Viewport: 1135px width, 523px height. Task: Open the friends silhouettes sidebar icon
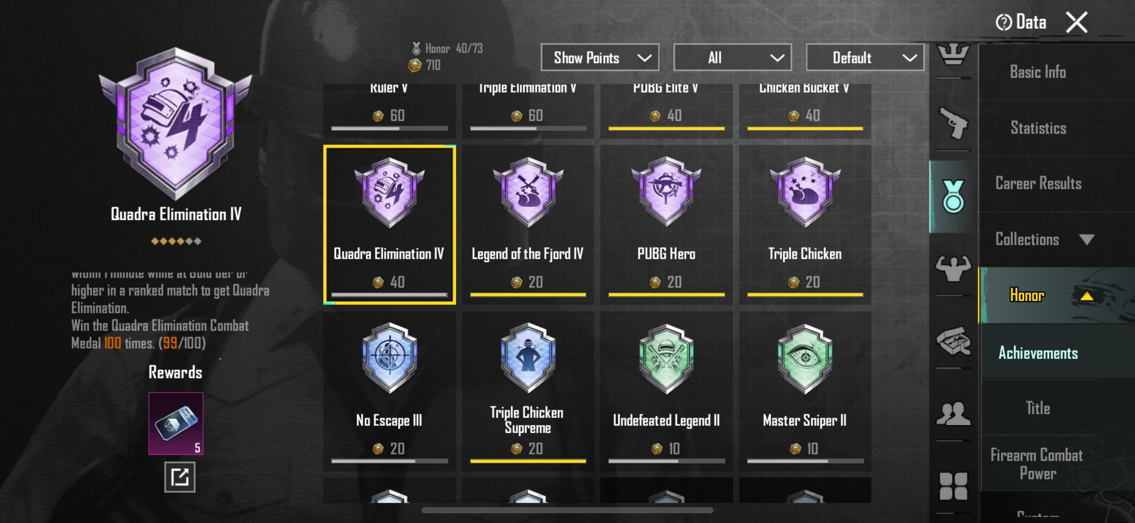click(x=954, y=414)
